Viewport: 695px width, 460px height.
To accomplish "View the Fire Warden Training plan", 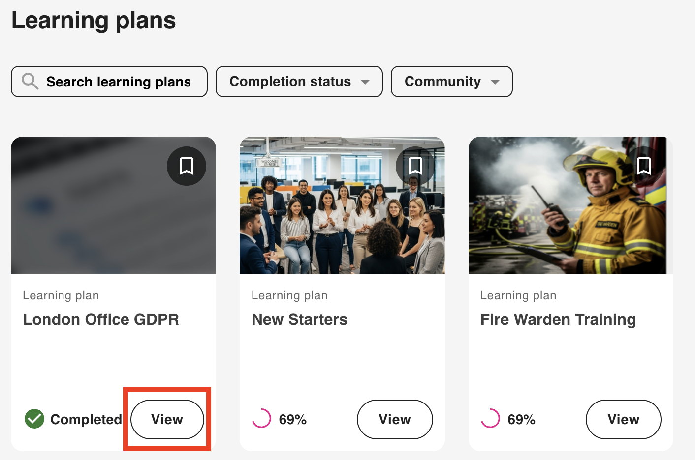I will tap(623, 419).
